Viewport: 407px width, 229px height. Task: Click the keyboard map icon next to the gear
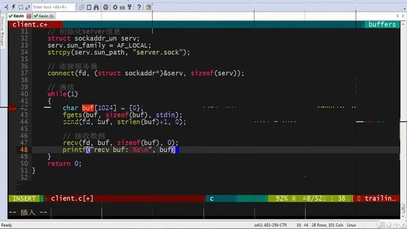(122, 7)
